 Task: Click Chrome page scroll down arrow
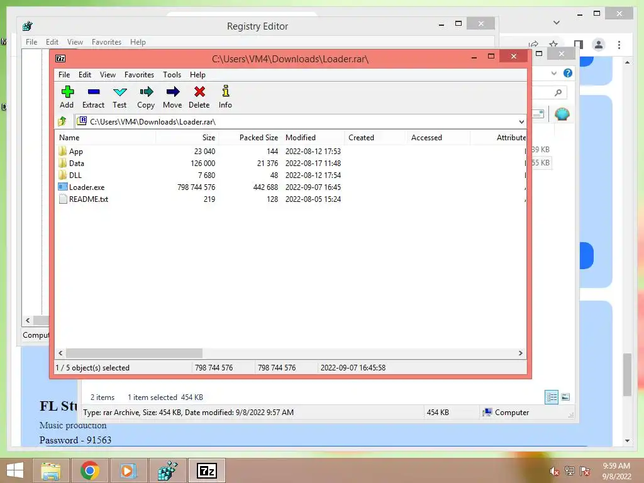(x=627, y=441)
